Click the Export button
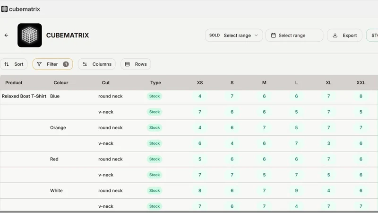The image size is (378, 213). tap(345, 35)
